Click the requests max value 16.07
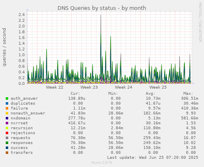The image size is (204, 167). (x=190, y=138)
